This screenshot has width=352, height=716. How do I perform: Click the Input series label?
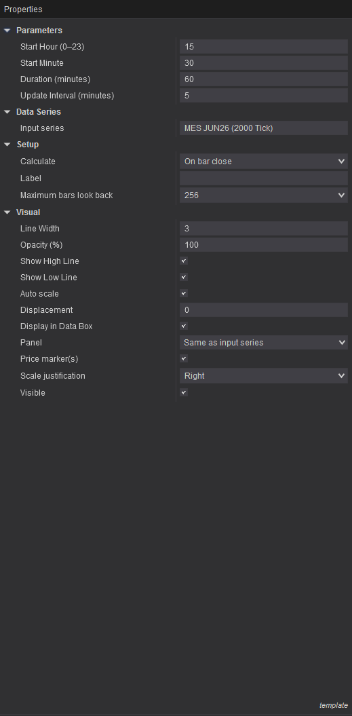42,128
